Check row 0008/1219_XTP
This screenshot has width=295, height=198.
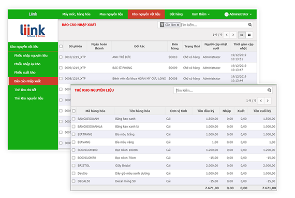point(61,78)
